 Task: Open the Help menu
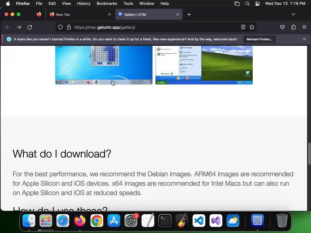(x=164, y=3)
